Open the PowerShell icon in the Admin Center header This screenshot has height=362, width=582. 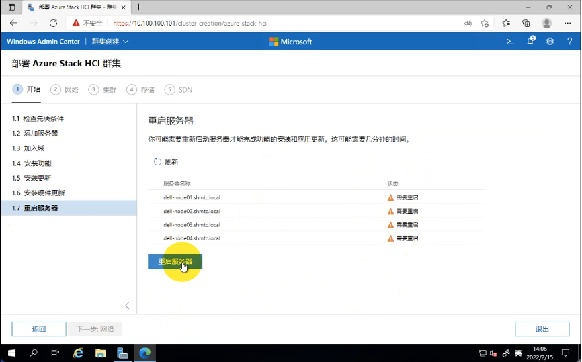510,42
